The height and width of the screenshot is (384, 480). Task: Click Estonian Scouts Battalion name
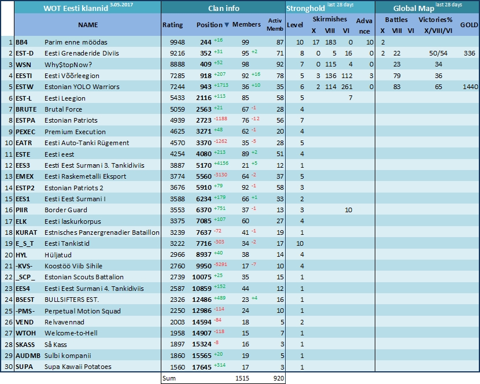(84, 277)
